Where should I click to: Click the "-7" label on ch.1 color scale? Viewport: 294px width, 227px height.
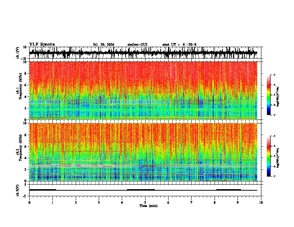coord(274,115)
